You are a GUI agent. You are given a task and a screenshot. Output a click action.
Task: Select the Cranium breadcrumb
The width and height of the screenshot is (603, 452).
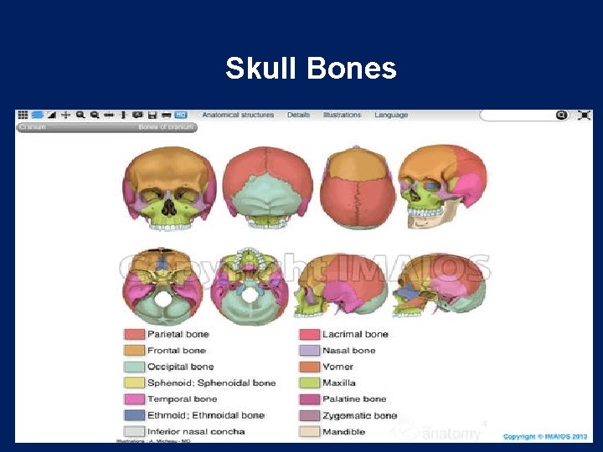[33, 127]
